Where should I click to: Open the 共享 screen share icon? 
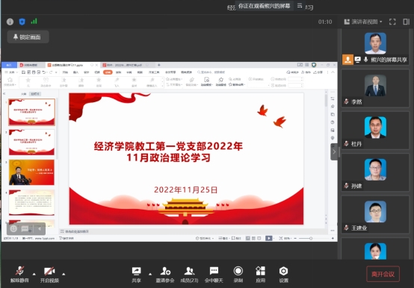136,275
